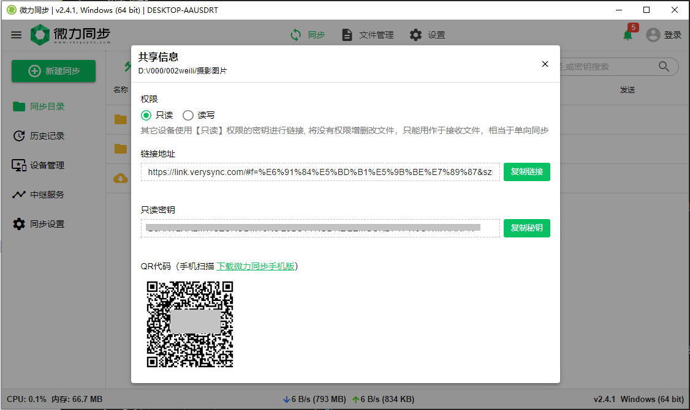Select the 读写 permission radio button
This screenshot has height=410, width=690.
[x=188, y=115]
